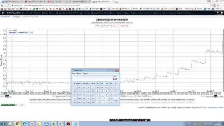Viewport: 224px width, 126px height.
Task: Open the language flag dropdown
Action: (3, 13)
